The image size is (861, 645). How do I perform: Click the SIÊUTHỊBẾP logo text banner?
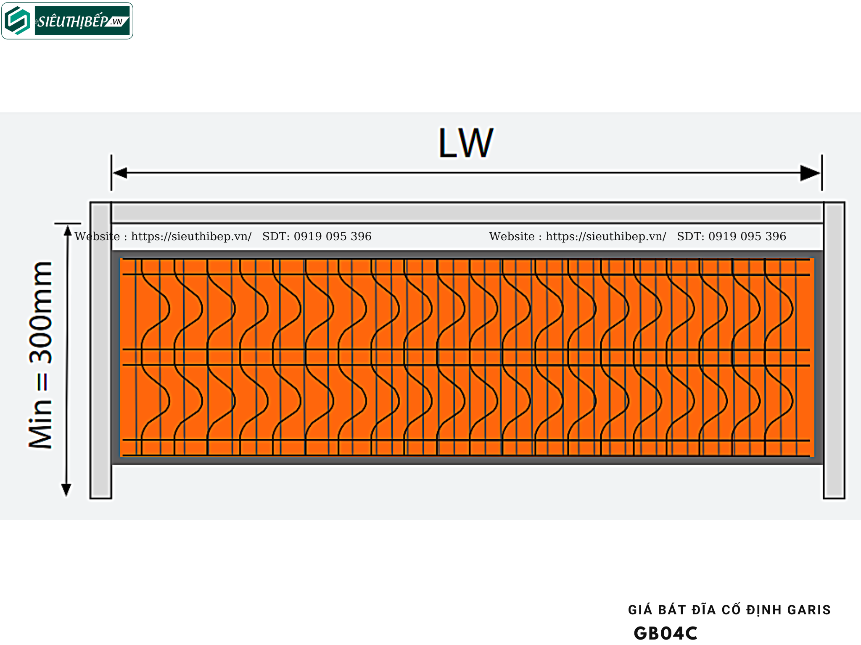pos(72,21)
